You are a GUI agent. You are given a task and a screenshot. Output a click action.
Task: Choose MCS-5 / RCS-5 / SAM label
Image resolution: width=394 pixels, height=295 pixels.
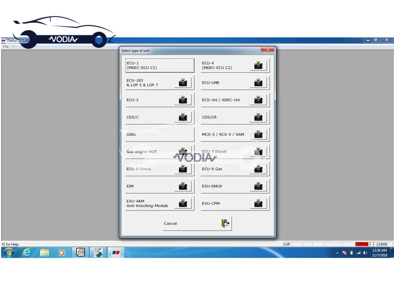click(x=223, y=134)
